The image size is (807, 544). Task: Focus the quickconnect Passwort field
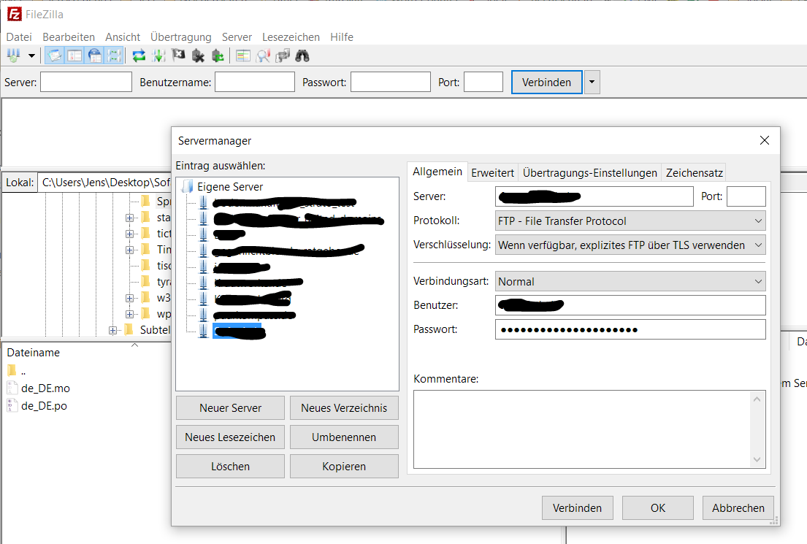pyautogui.click(x=391, y=82)
